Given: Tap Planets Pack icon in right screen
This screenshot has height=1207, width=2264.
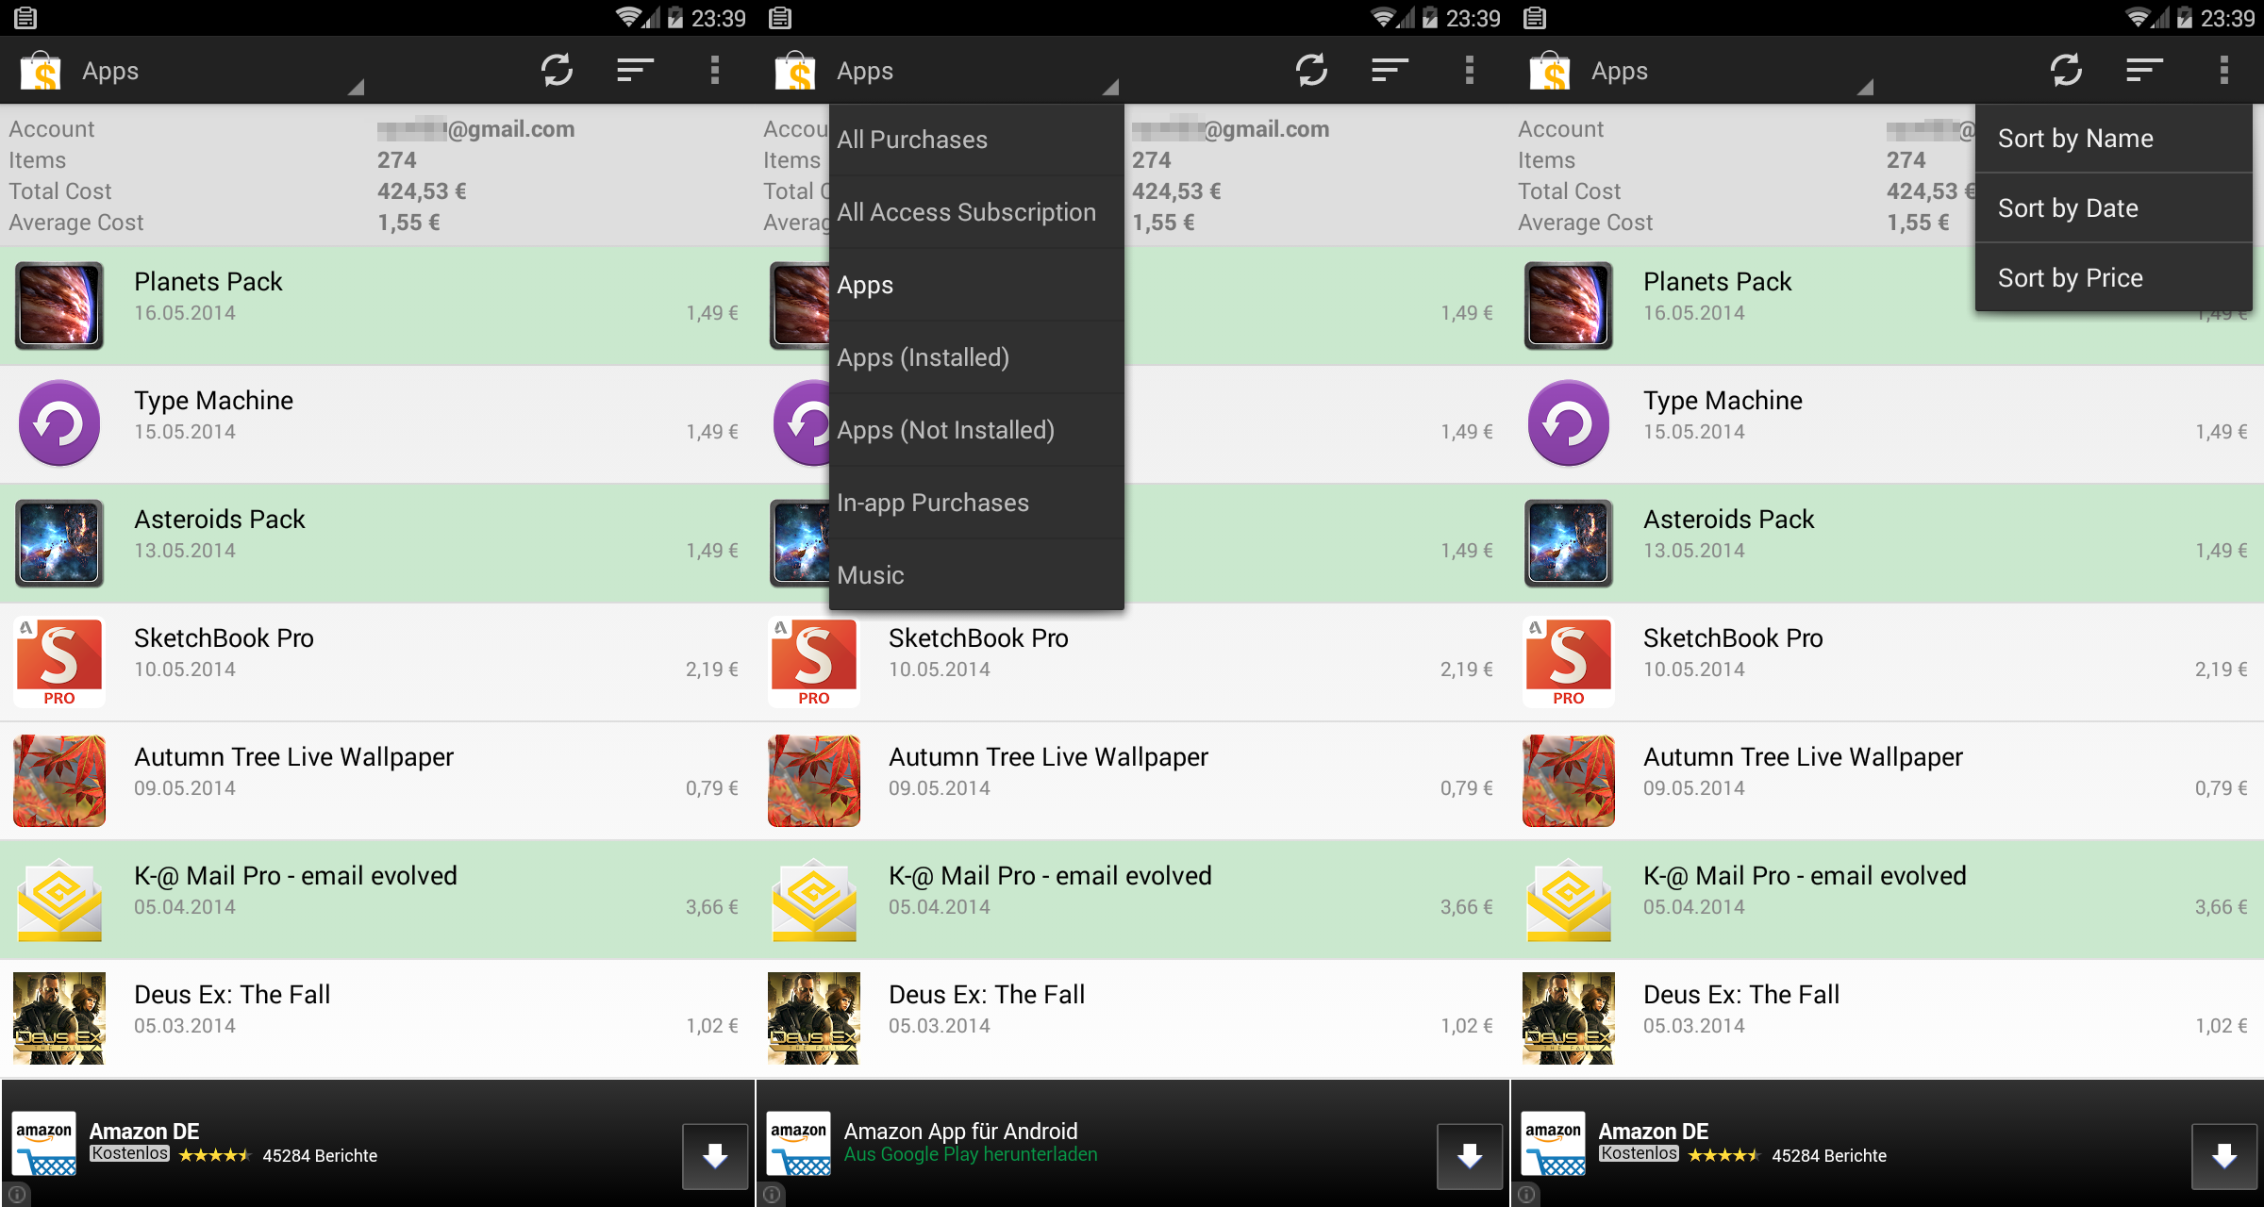Looking at the screenshot, I should pyautogui.click(x=1569, y=306).
